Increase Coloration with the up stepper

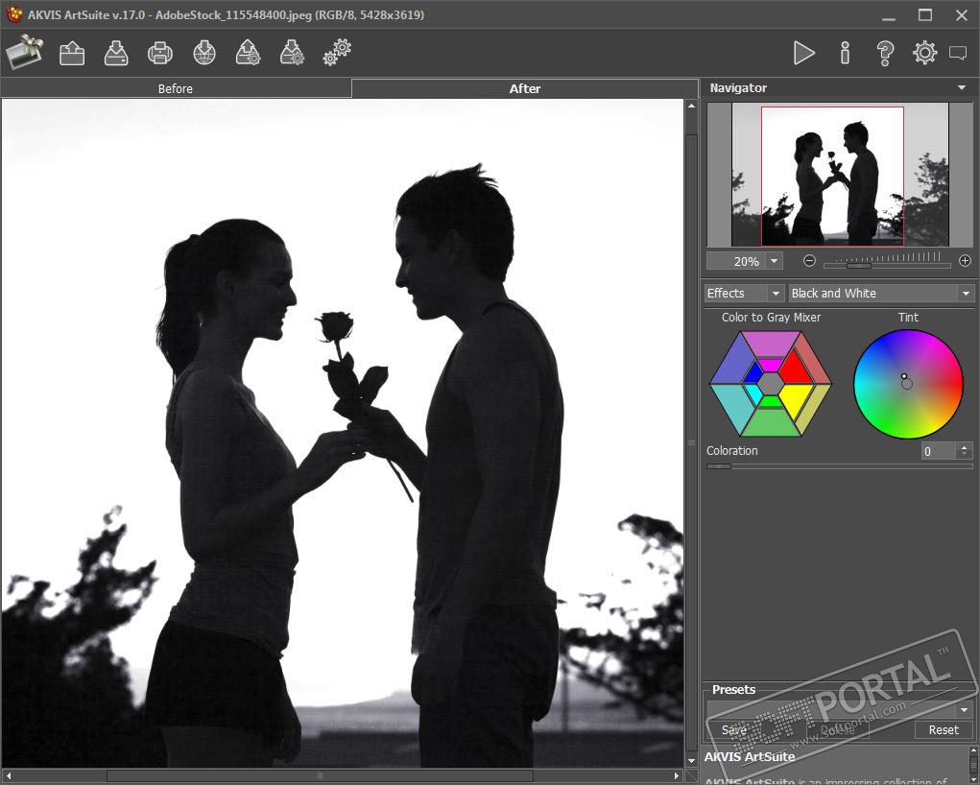(x=965, y=447)
